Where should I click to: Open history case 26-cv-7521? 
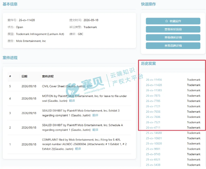(x=153, y=122)
